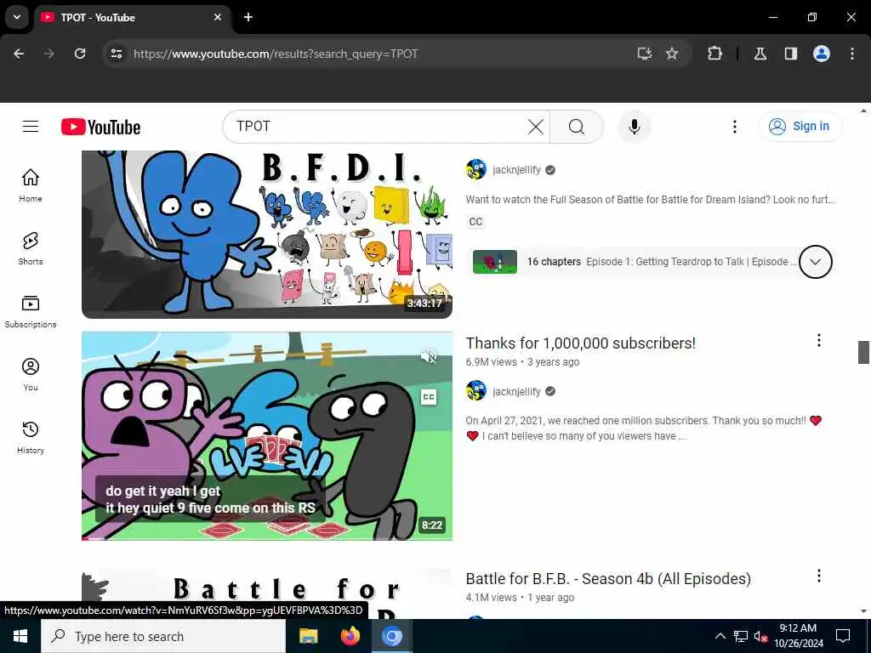Viewport: 871px width, 653px height.
Task: Open jacknjellify channel name under B.F.D.I. video
Action: click(516, 170)
